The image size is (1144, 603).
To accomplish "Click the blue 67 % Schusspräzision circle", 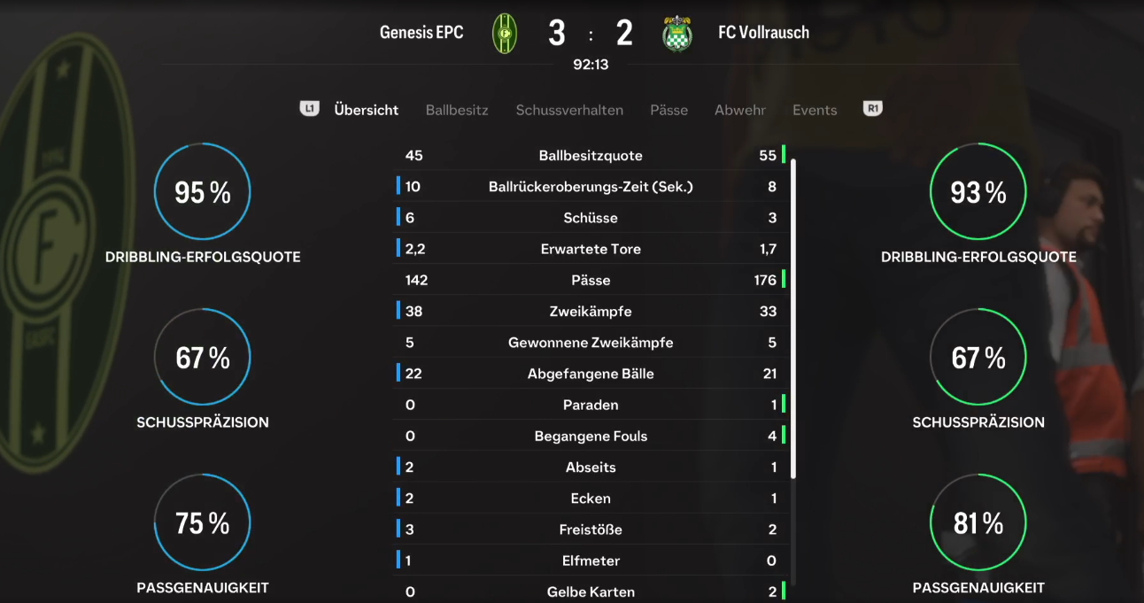I will tap(203, 357).
